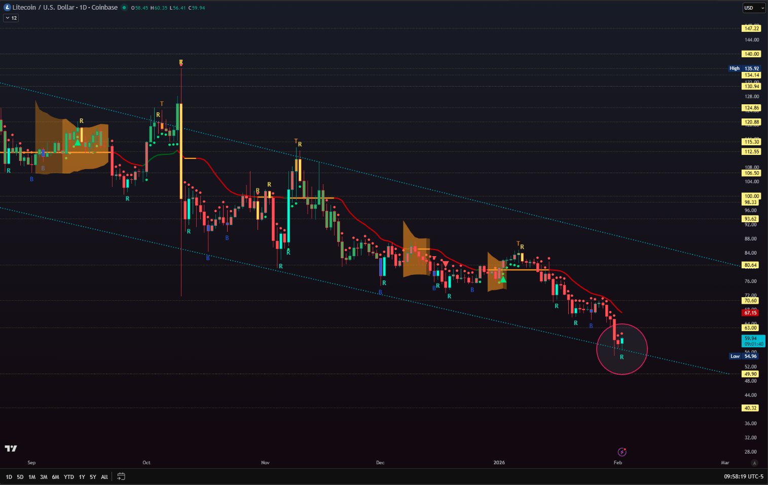Viewport: 768px width, 485px height.
Task: Click the Mar label on the time axis
Action: (x=725, y=463)
